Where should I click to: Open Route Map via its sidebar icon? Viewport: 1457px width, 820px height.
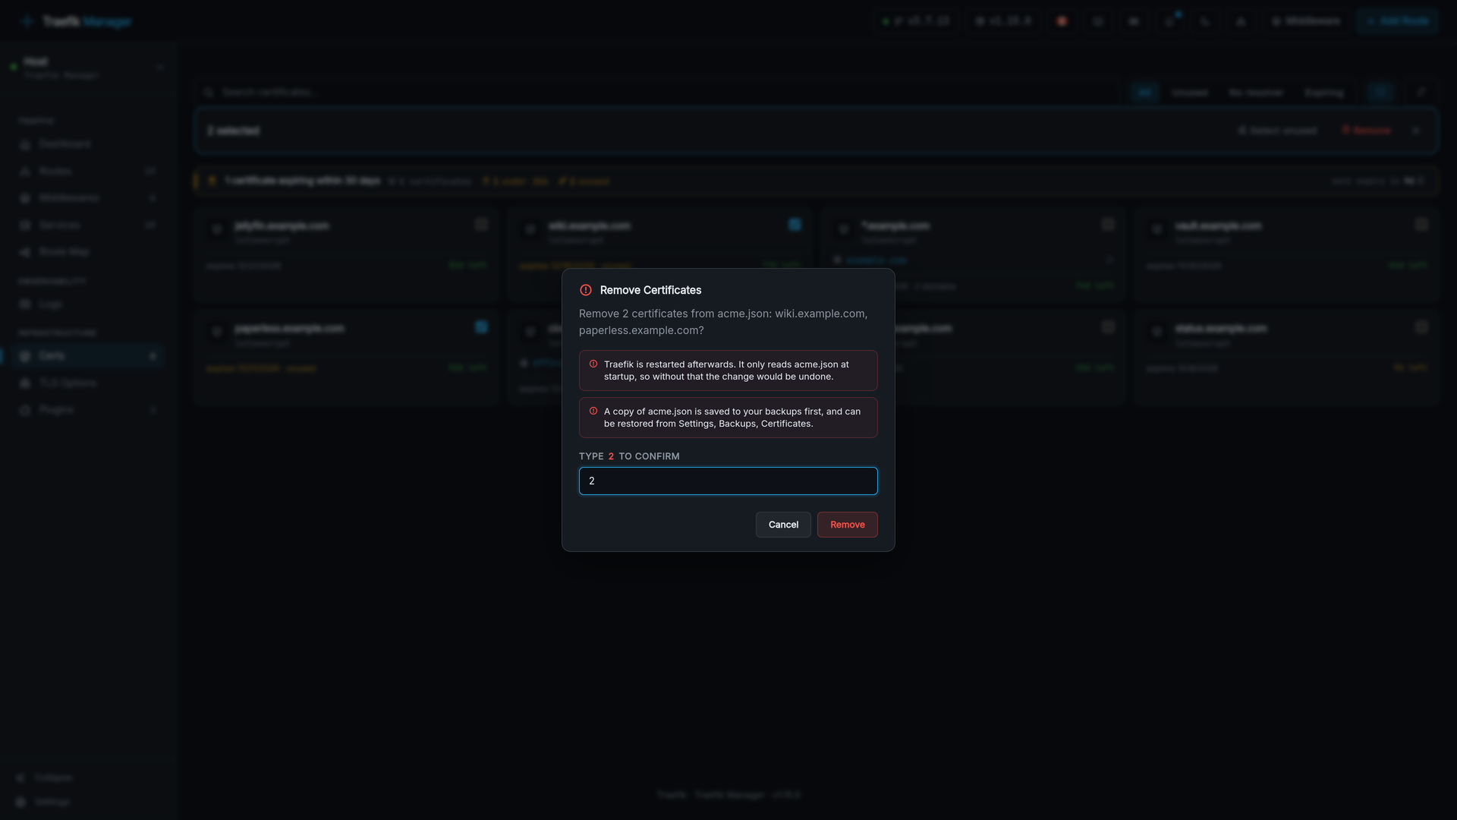[x=25, y=252]
